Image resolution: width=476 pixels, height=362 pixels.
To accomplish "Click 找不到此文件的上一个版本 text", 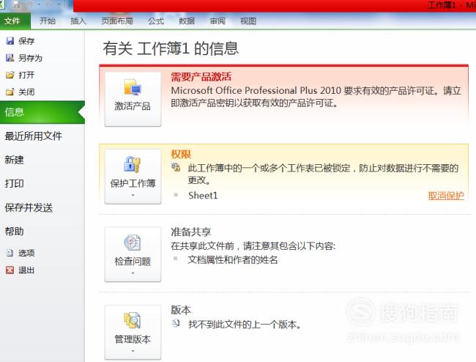I will 245,325.
